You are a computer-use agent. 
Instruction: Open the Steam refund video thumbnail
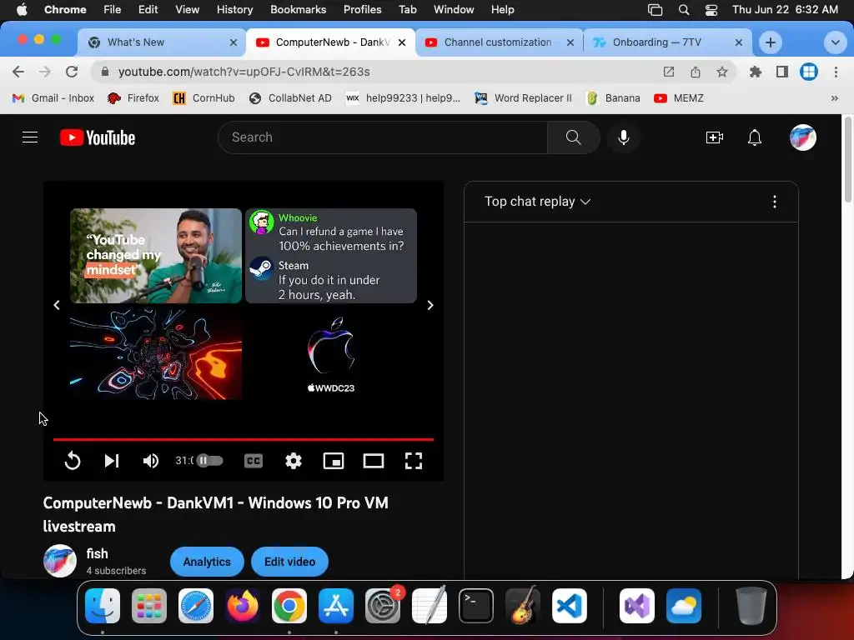(x=331, y=256)
